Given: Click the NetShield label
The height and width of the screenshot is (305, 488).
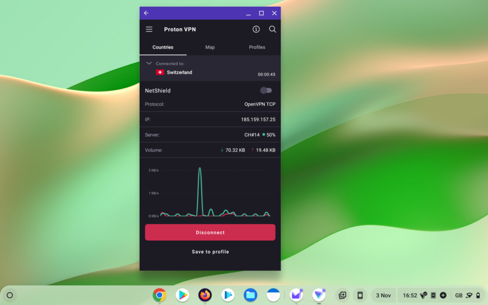Looking at the screenshot, I should coord(158,91).
